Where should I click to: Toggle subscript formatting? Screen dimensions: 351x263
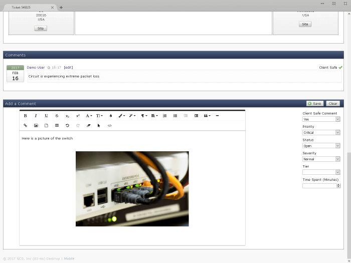coord(67,116)
